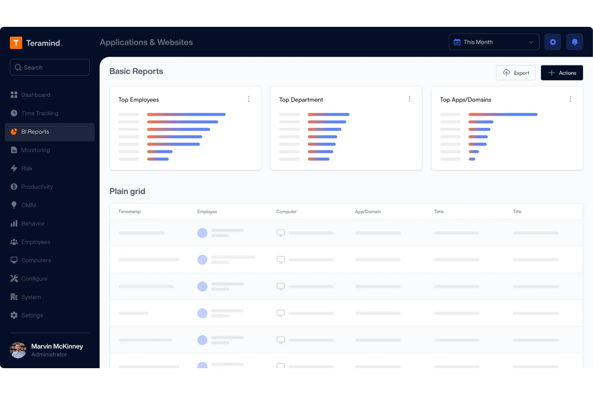Viewport: 593px width, 395px height.
Task: Open Configure page label
Action: [34, 279]
